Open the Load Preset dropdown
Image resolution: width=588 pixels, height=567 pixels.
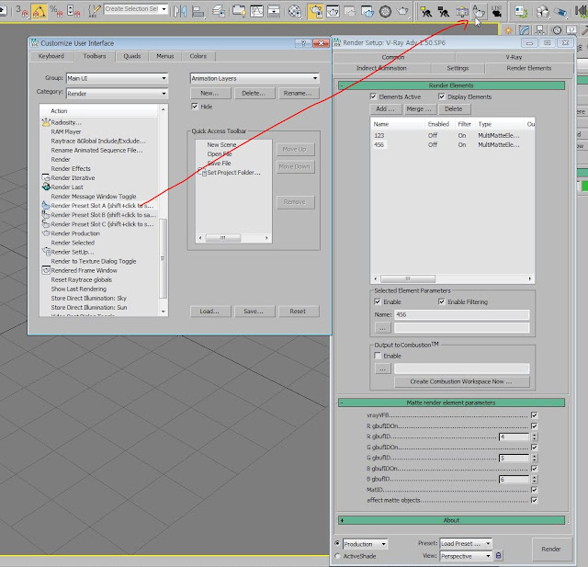(x=466, y=543)
